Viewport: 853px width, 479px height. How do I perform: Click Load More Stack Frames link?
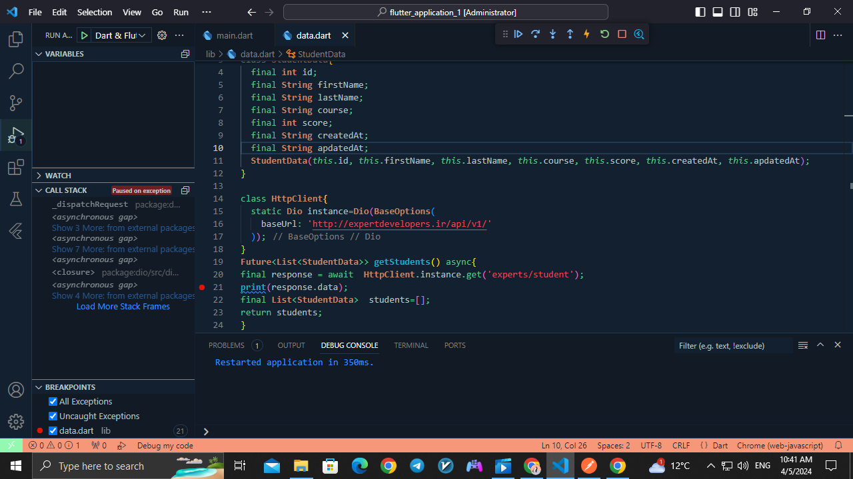click(x=123, y=306)
